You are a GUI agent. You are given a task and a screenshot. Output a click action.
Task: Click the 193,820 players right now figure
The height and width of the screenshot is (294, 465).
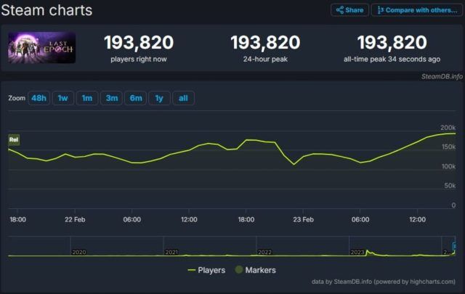coord(139,42)
